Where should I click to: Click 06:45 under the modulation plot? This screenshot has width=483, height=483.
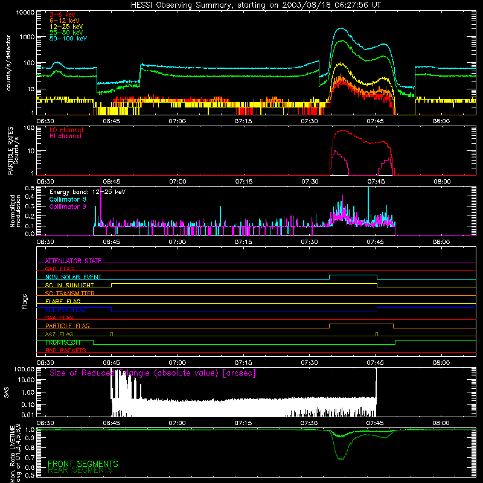[111, 242]
